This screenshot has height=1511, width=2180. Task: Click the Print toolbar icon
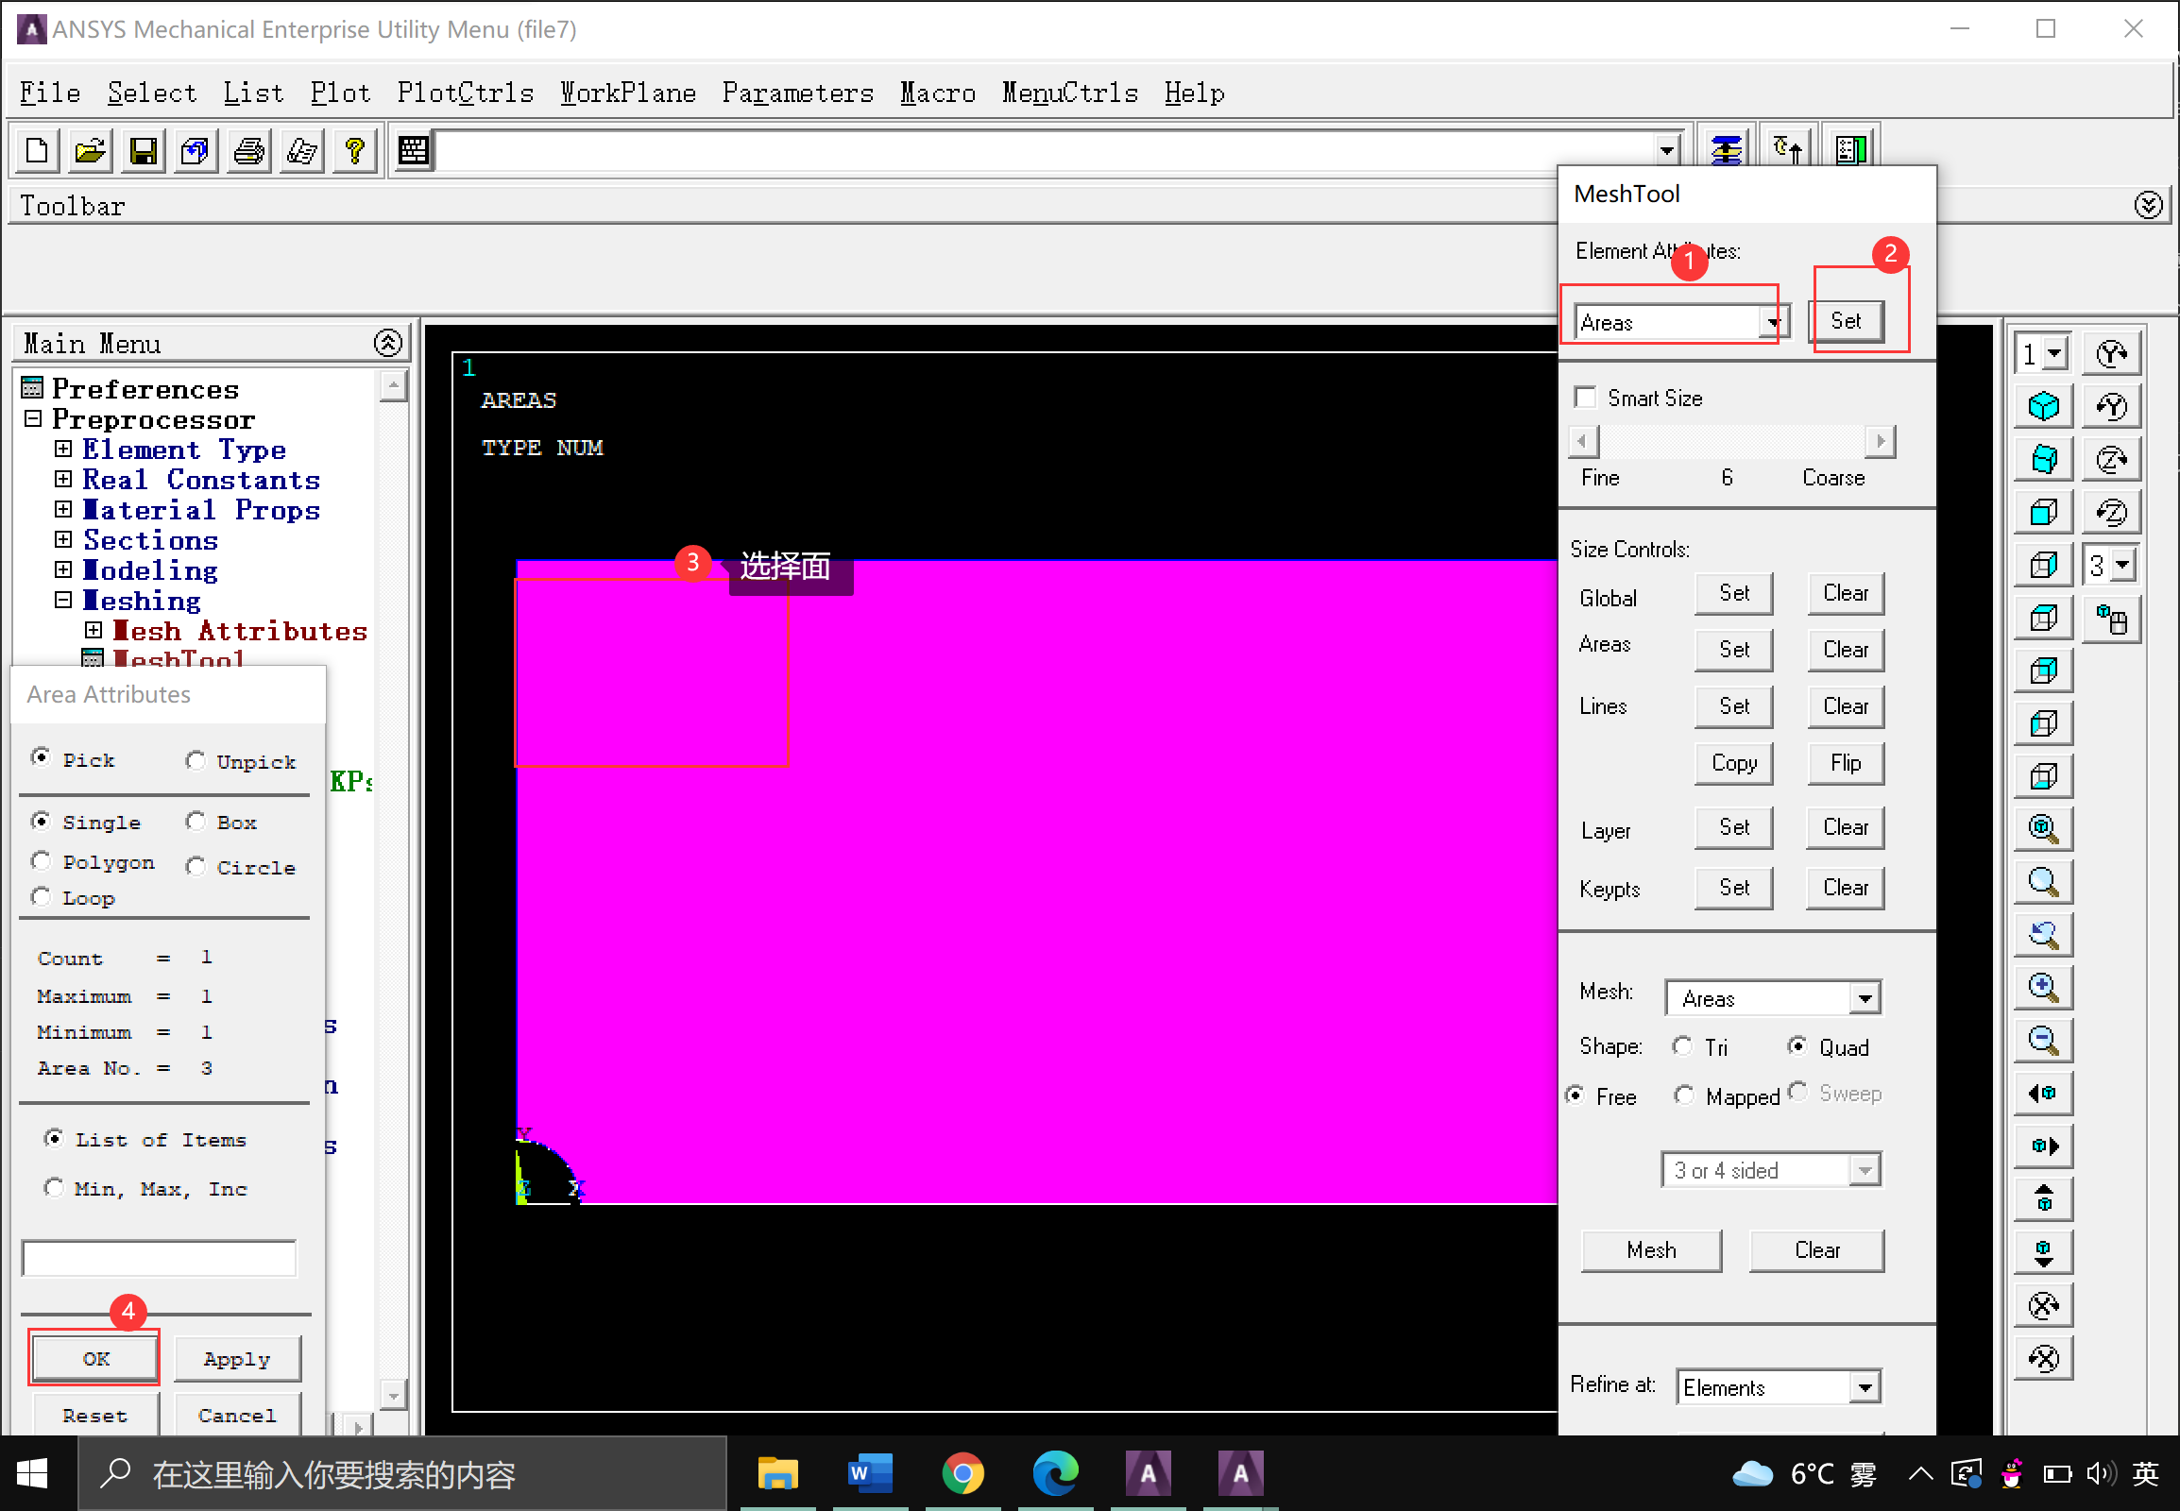point(249,150)
